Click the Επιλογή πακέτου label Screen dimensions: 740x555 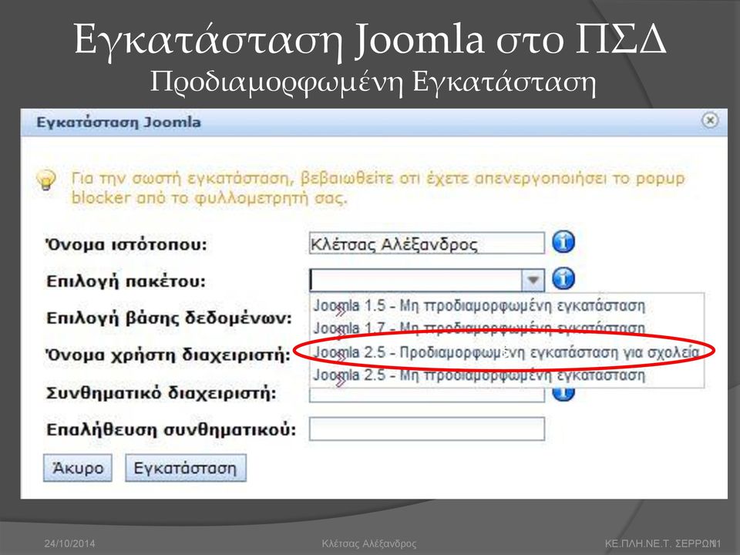[x=126, y=281]
